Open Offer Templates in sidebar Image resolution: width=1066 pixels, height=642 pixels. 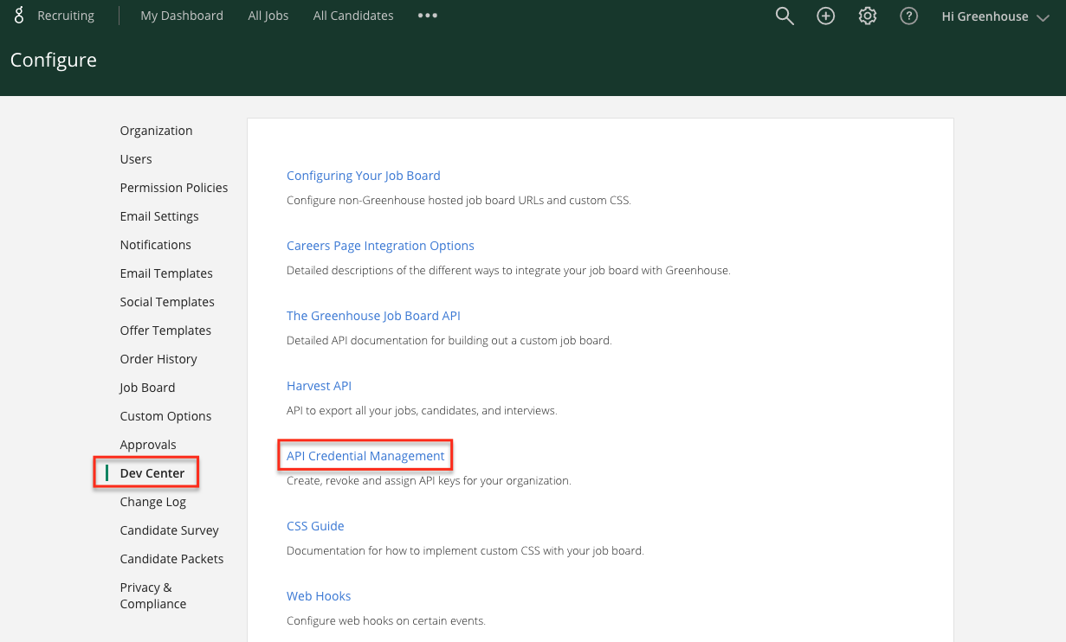pos(165,331)
